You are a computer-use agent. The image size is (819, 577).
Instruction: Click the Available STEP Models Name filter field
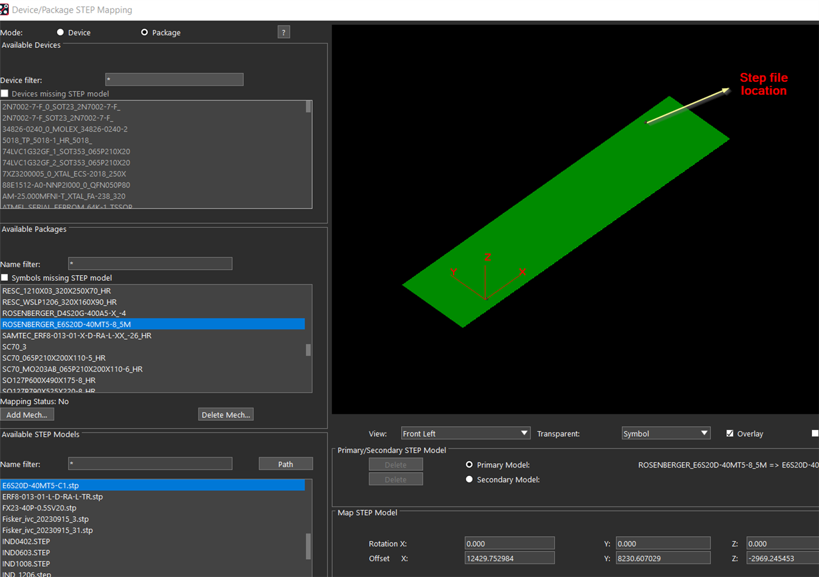150,464
